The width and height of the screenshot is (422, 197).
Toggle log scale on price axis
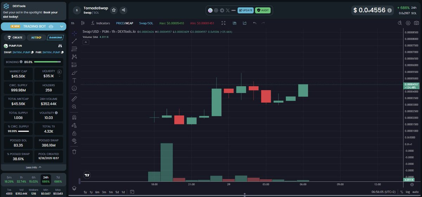(x=408, y=192)
